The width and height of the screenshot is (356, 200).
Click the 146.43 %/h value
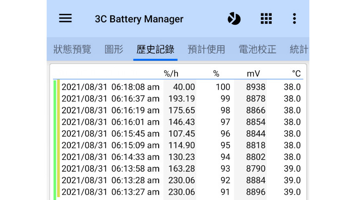click(x=181, y=122)
